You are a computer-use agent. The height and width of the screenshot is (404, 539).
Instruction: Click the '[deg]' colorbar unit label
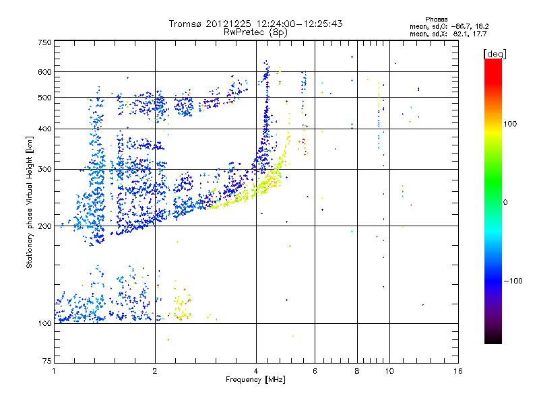(x=495, y=54)
